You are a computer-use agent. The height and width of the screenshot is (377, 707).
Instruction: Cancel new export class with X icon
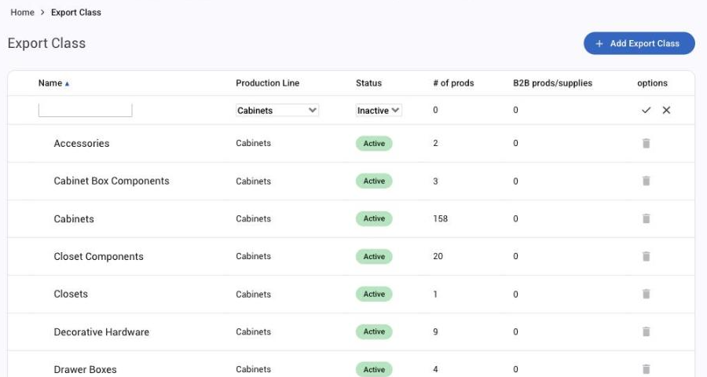pos(666,110)
